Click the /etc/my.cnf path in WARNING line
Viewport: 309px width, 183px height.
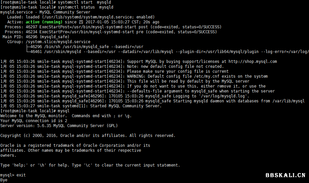click(209, 76)
